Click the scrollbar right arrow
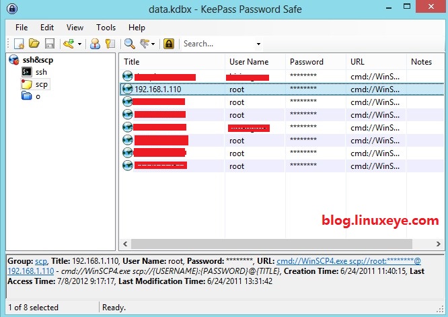This screenshot has width=448, height=317. point(439,244)
